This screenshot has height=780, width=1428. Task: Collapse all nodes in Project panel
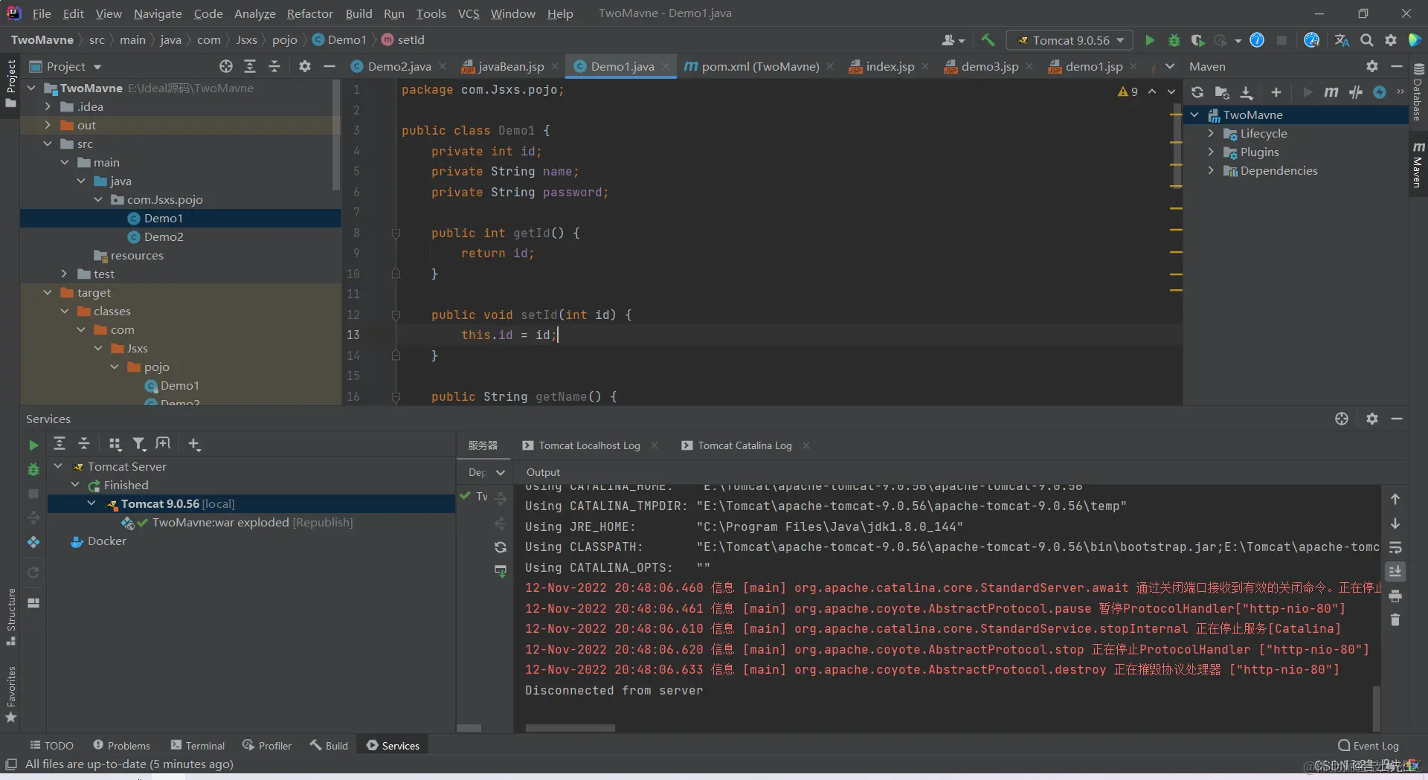click(x=274, y=66)
